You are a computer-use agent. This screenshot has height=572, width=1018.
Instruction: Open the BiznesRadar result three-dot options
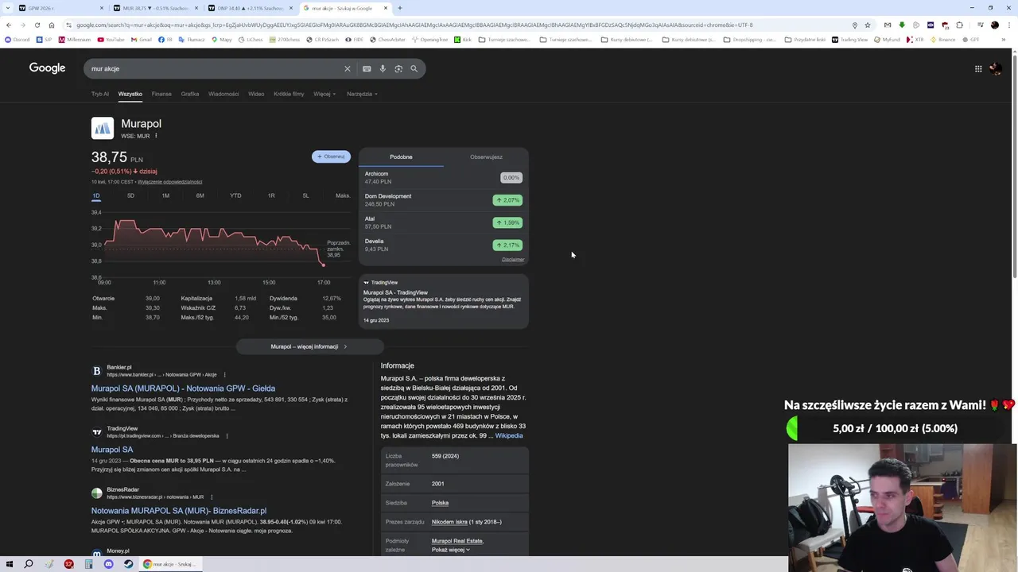click(x=212, y=497)
